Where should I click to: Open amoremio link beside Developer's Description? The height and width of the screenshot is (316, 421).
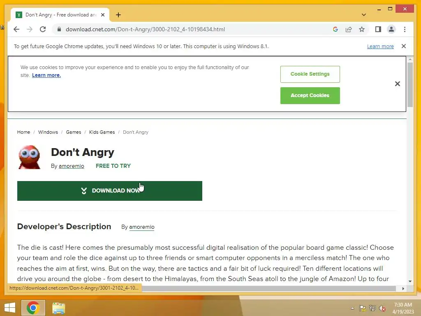tap(142, 227)
